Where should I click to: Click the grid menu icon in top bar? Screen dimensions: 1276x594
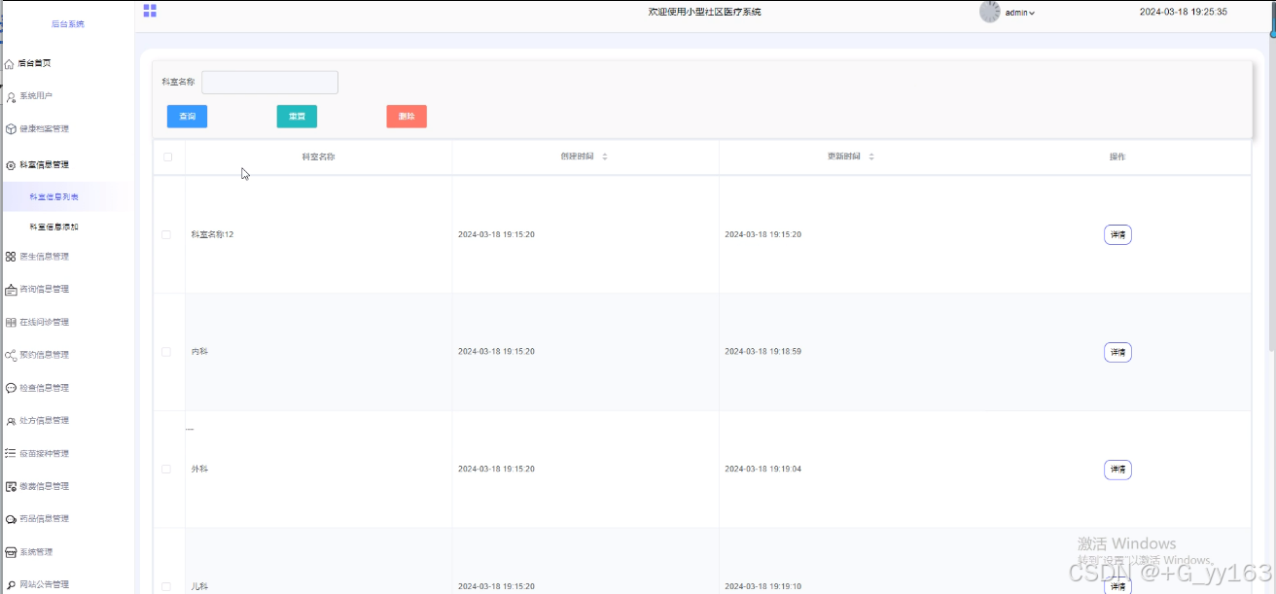pyautogui.click(x=150, y=11)
